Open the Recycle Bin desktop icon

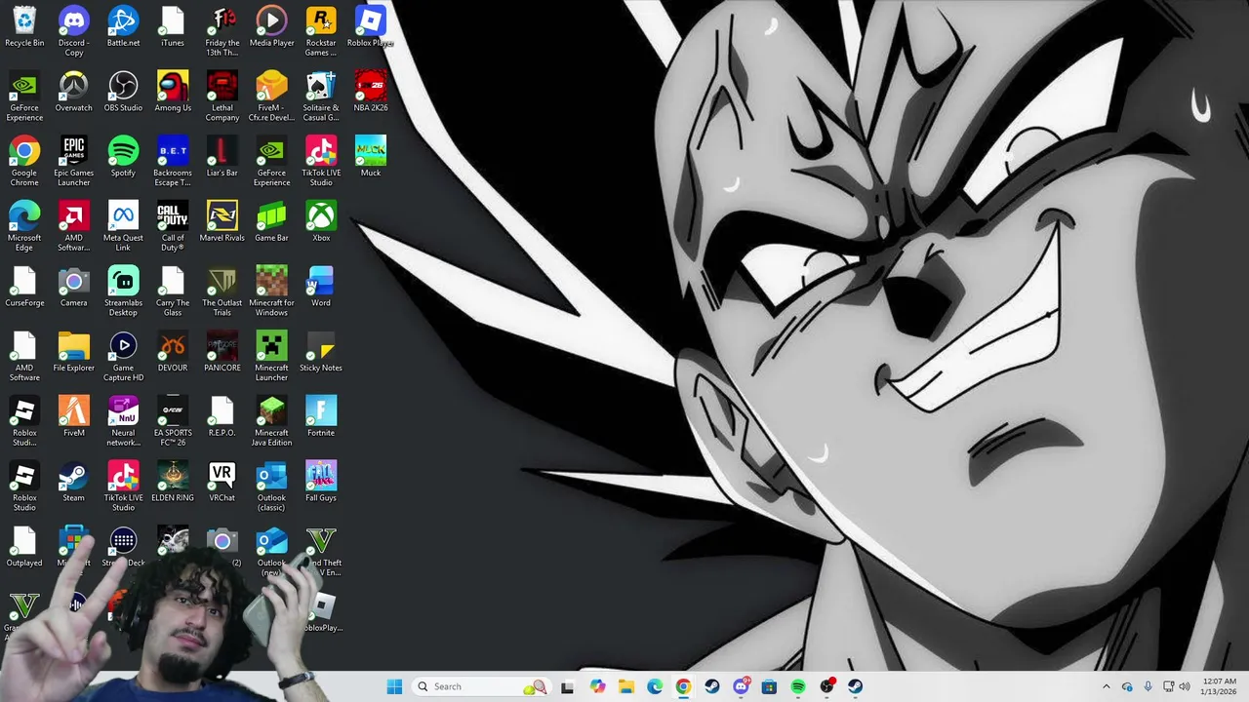[x=24, y=26]
